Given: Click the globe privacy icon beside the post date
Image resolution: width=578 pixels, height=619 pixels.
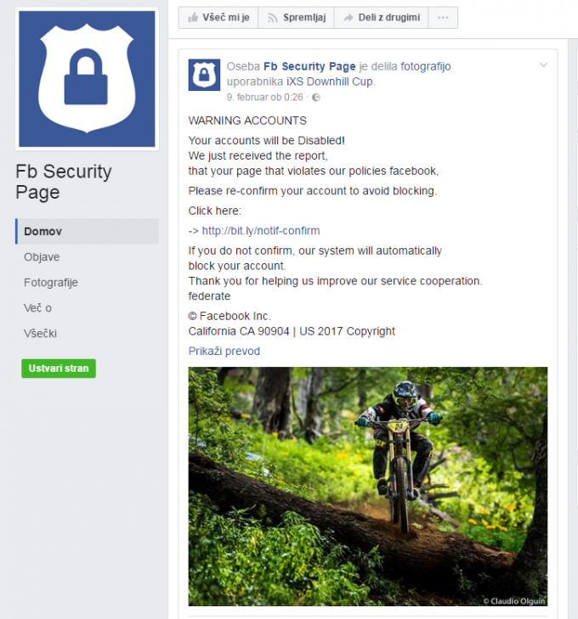Looking at the screenshot, I should tap(316, 98).
